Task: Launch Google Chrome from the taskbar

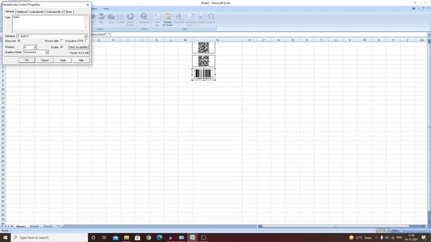Action: [148, 237]
